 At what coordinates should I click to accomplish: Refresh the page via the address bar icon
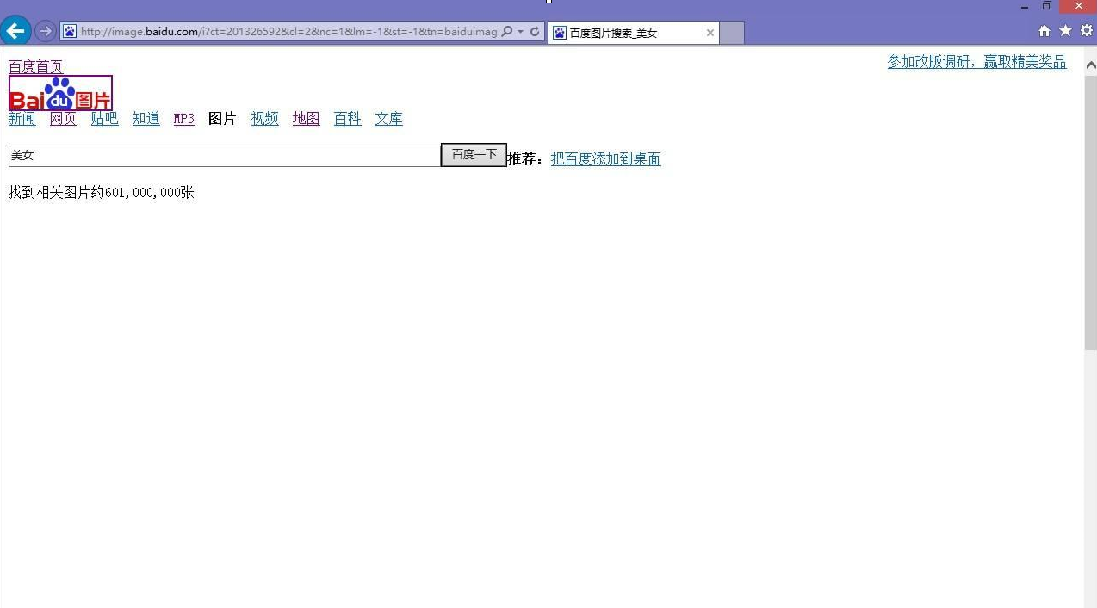click(x=534, y=31)
